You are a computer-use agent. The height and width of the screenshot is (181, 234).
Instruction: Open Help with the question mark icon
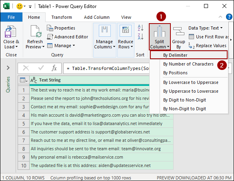[x=229, y=17]
